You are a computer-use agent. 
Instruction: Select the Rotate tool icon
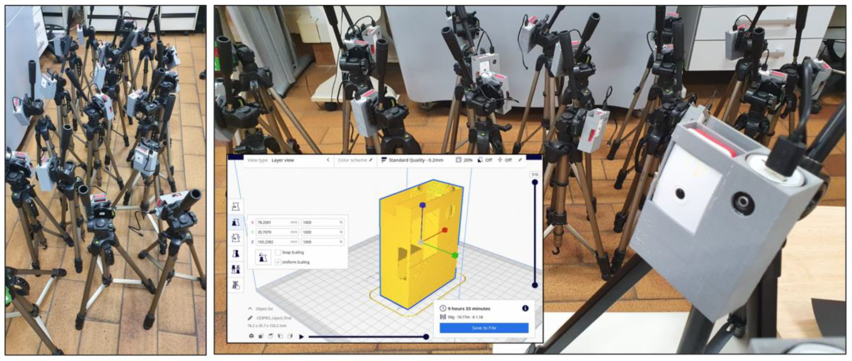click(235, 238)
